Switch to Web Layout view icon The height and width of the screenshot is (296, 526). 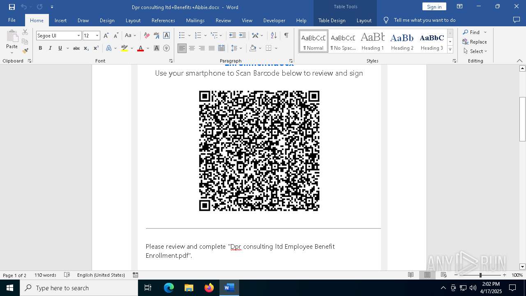[444, 275]
